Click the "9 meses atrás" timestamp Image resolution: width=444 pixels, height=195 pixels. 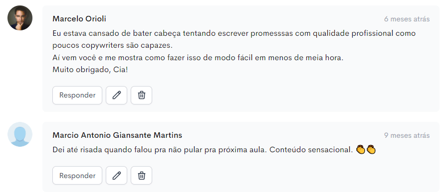click(x=407, y=136)
